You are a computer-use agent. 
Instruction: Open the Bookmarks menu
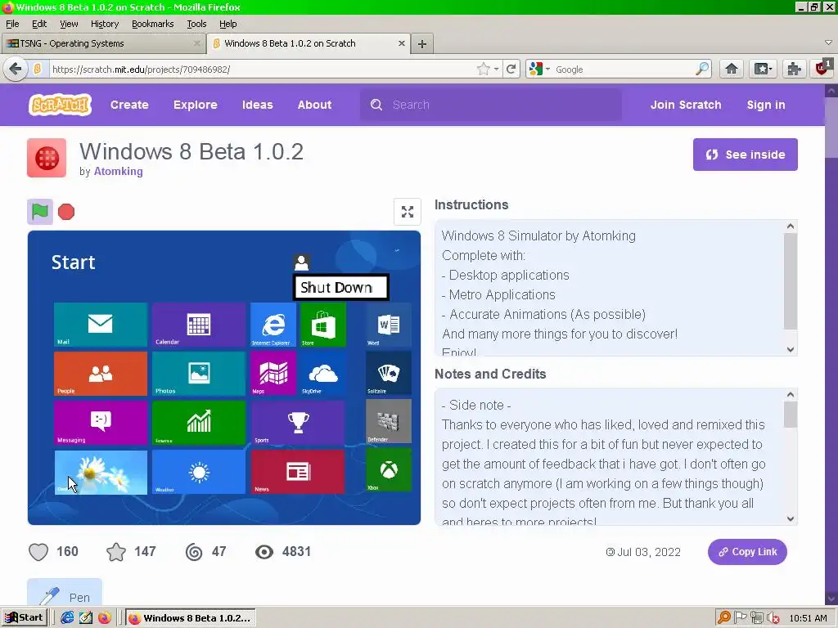(x=153, y=24)
